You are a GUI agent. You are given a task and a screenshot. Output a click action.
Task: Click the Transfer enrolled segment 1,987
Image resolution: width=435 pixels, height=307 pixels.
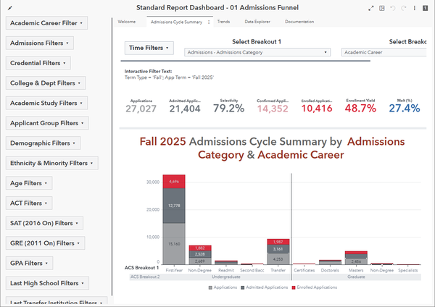click(278, 242)
